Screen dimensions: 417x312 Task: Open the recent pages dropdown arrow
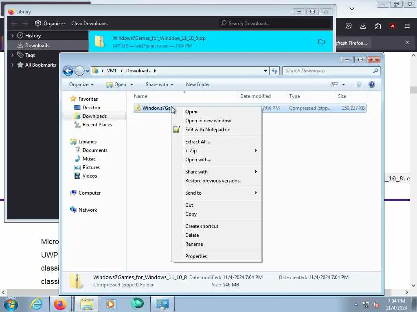88,71
